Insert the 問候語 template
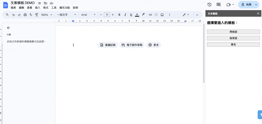The width and height of the screenshot is (262, 124). pyautogui.click(x=233, y=32)
